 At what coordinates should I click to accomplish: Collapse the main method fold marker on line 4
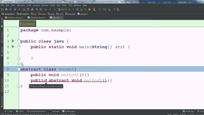pos(19,47)
